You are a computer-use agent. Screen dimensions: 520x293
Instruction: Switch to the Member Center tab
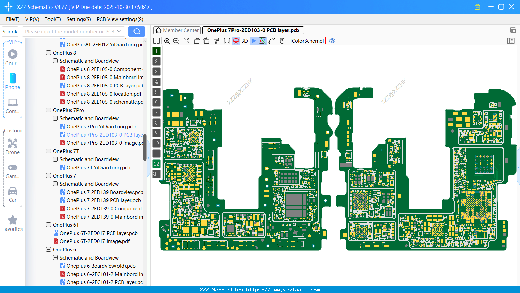(177, 30)
